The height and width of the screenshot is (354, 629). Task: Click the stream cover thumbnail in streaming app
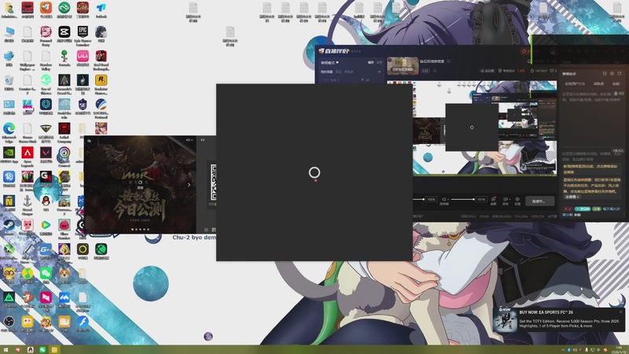(x=403, y=66)
